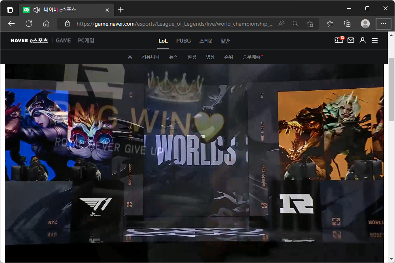Viewport: 395px width, 263px height.
Task: Open the GAME link
Action: coord(63,41)
